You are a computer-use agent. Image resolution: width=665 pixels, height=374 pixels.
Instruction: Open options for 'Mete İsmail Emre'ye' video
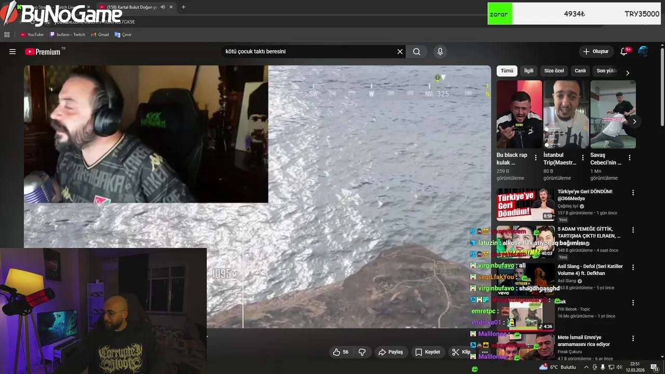coord(633,338)
